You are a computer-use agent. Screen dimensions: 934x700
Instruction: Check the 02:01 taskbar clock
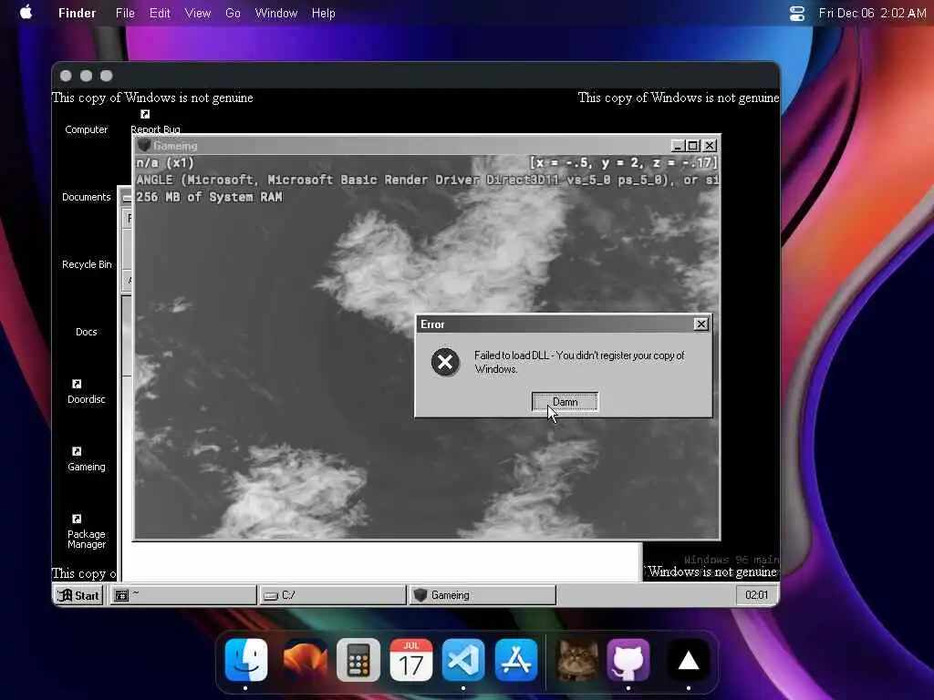pyautogui.click(x=756, y=595)
